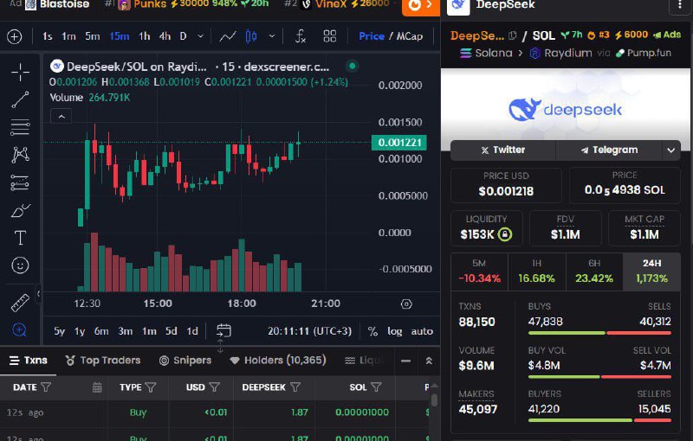Image resolution: width=693 pixels, height=441 pixels.
Task: Toggle auto scale mode
Action: tap(422, 331)
